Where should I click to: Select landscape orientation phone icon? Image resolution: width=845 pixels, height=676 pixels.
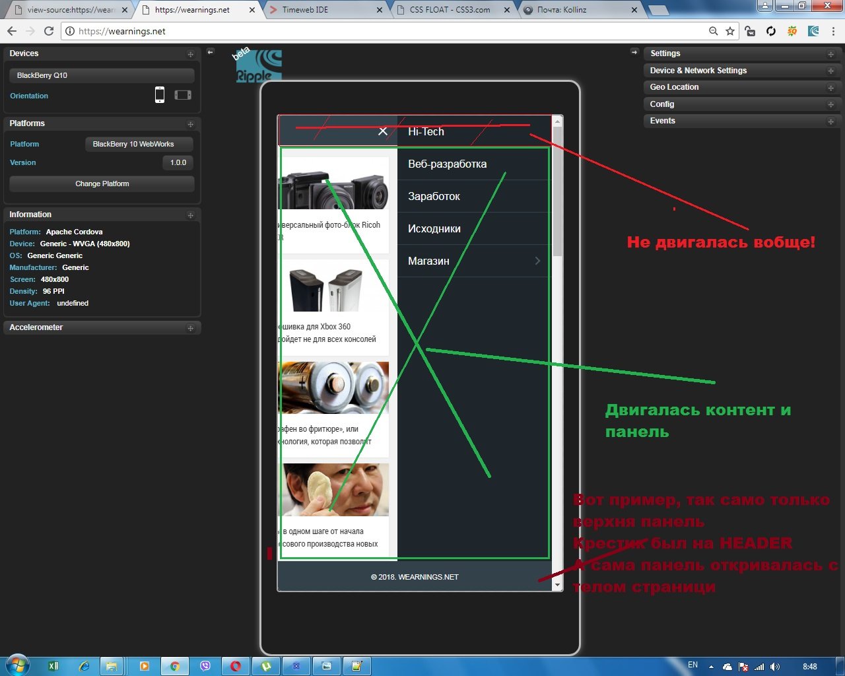pyautogui.click(x=183, y=95)
